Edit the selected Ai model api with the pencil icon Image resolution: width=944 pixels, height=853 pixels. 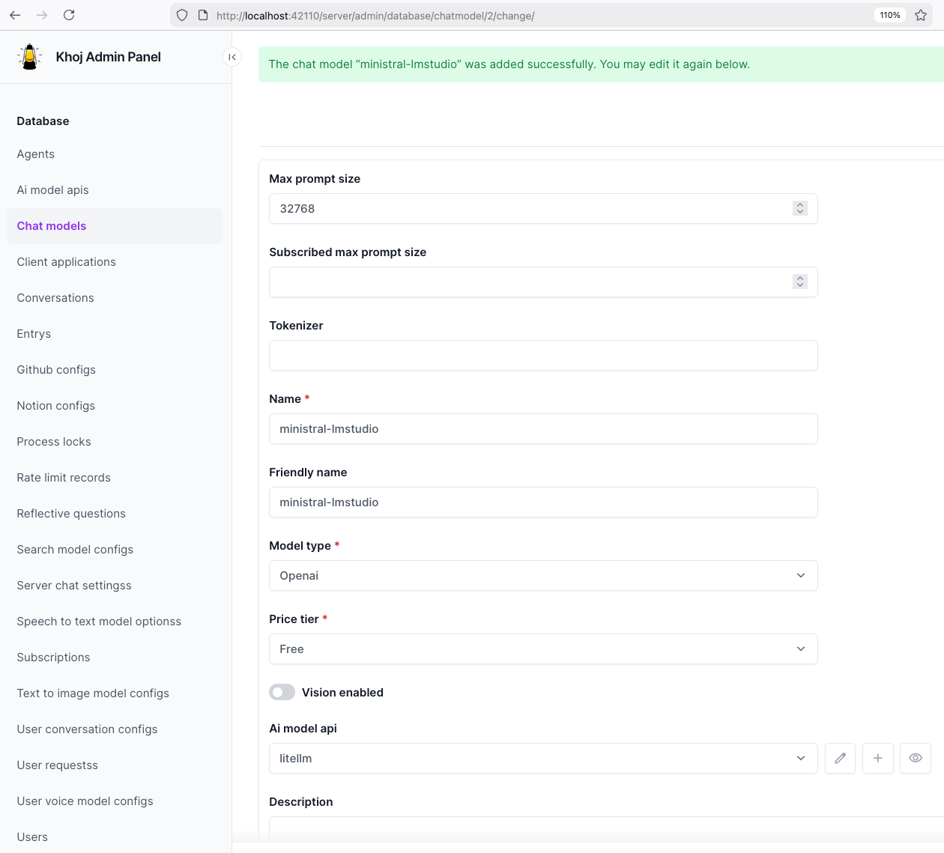pyautogui.click(x=841, y=758)
